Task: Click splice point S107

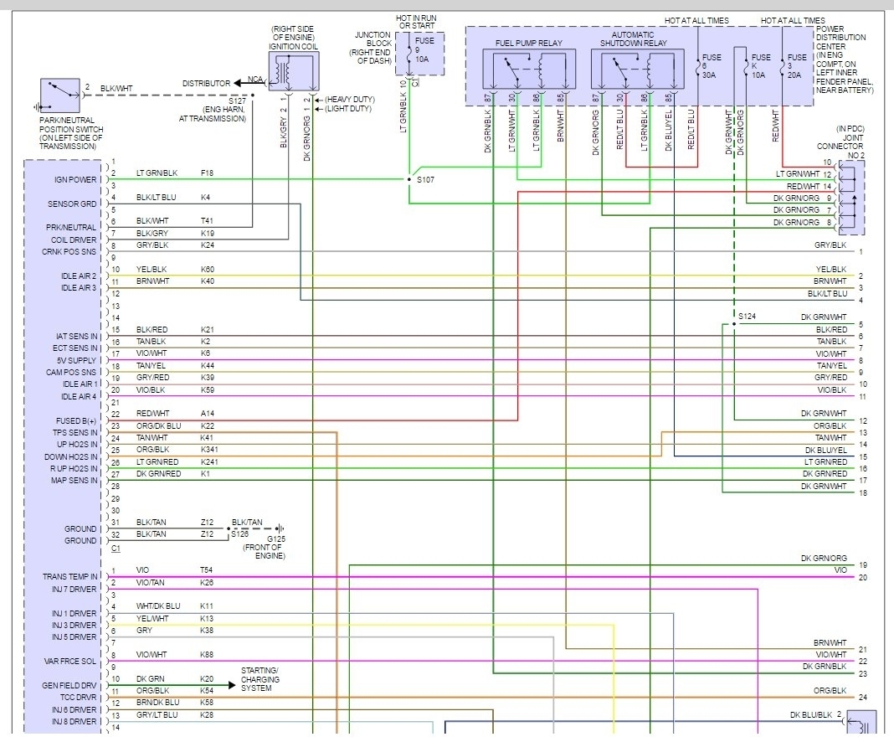Action: click(408, 178)
